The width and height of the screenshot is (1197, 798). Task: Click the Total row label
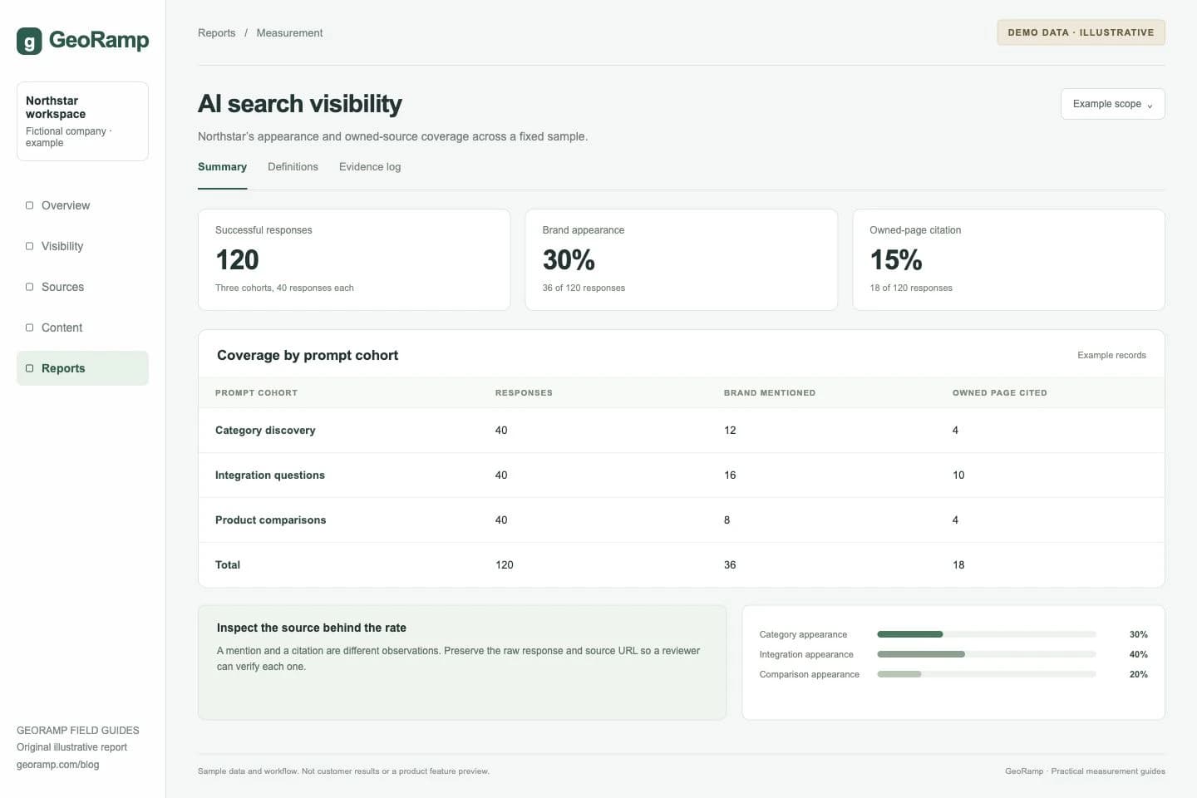tap(228, 565)
